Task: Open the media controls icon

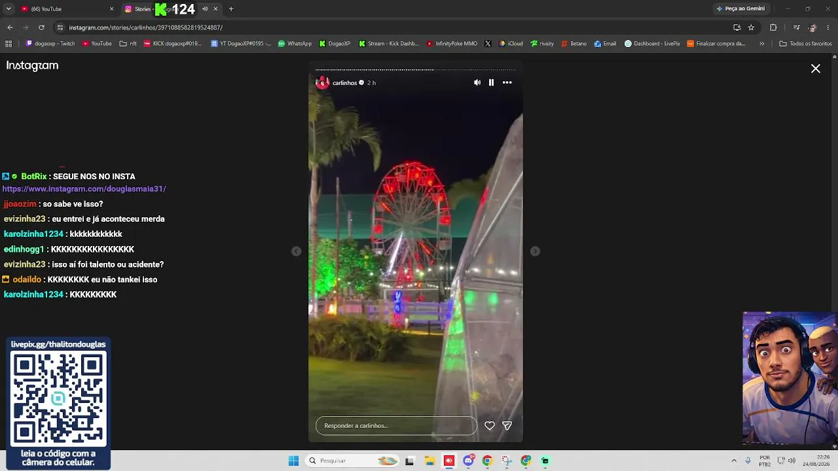Action: coord(796,27)
